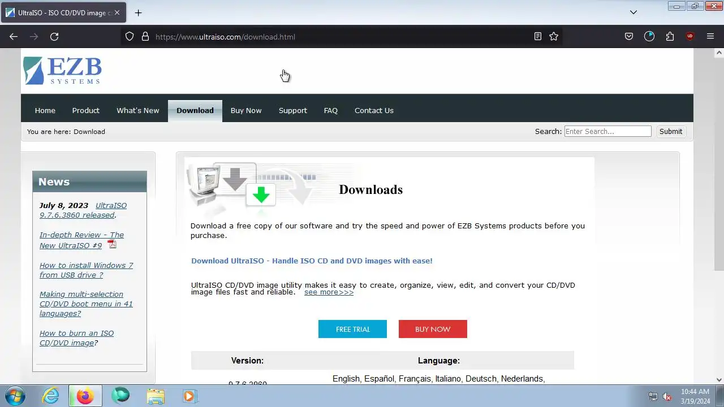Click the volume muted tray icon

[x=667, y=396]
